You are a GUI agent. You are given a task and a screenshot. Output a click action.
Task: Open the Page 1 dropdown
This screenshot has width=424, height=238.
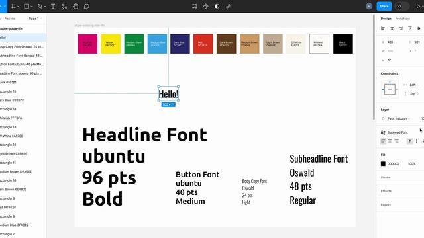35,19
